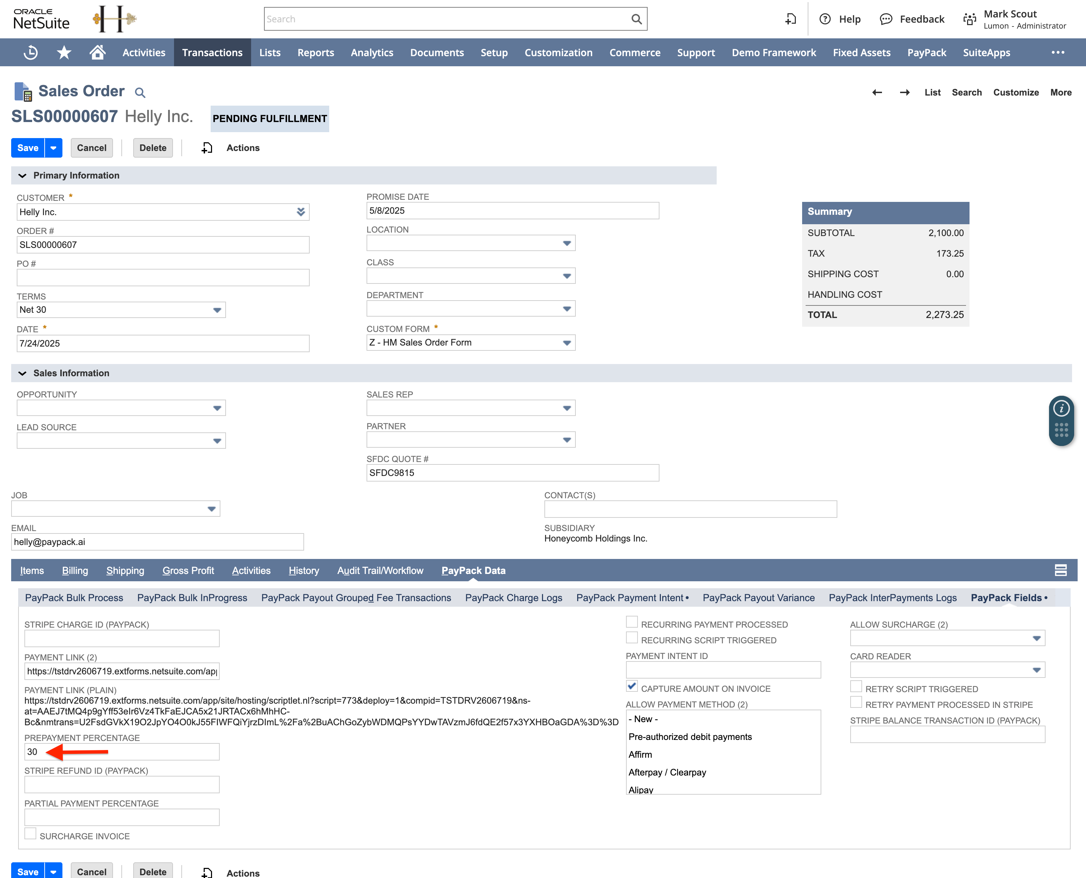Go to the previous record arrow
This screenshot has width=1086, height=878.
[877, 92]
